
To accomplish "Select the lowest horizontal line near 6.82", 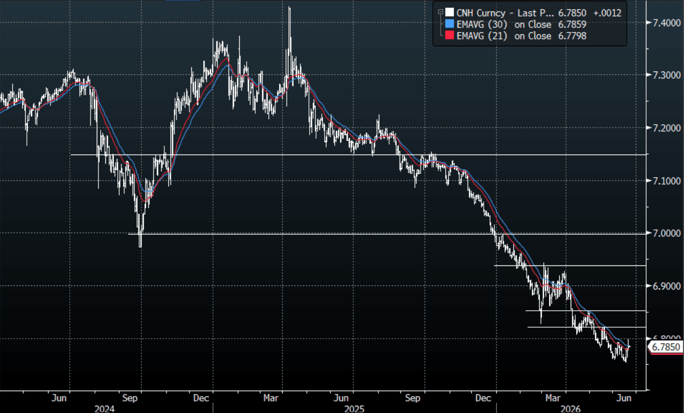I will (587, 327).
